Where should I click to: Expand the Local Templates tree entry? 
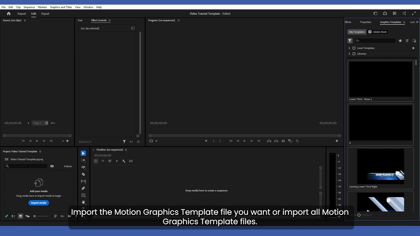pos(349,48)
